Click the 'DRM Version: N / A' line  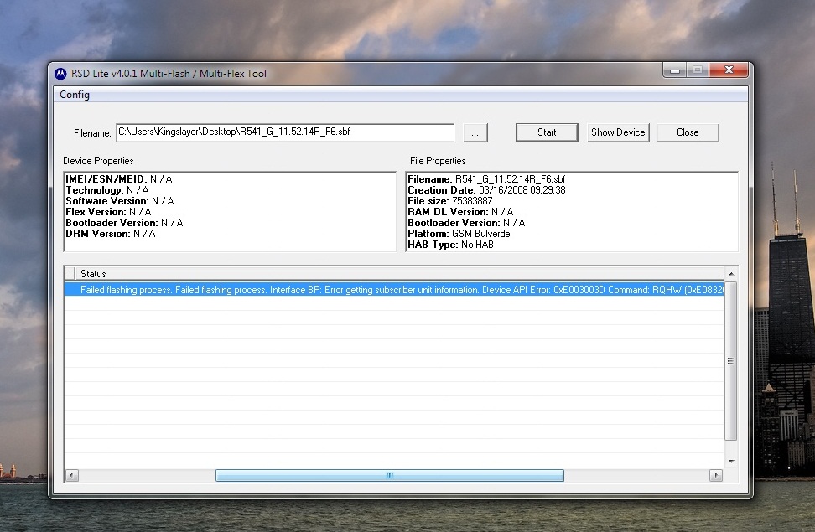click(x=110, y=234)
